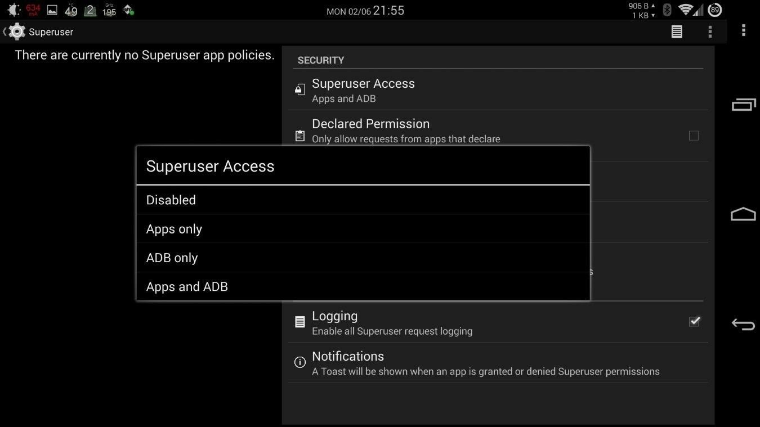Tap the battery percentage indicator

[x=715, y=10]
